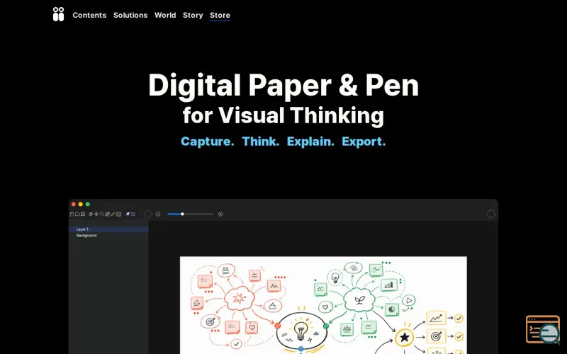Click the blue bird icon in toolbar
Screen dimensions: 567x354
[x=128, y=215]
